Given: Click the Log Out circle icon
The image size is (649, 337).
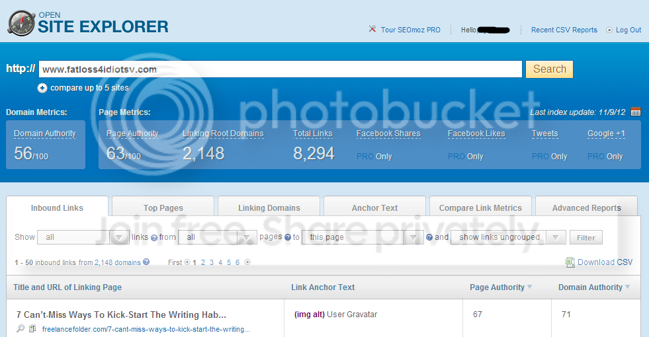Looking at the screenshot, I should (x=609, y=30).
